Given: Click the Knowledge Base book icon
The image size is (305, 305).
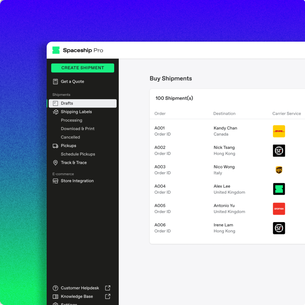Looking at the screenshot, I should tap(55, 297).
